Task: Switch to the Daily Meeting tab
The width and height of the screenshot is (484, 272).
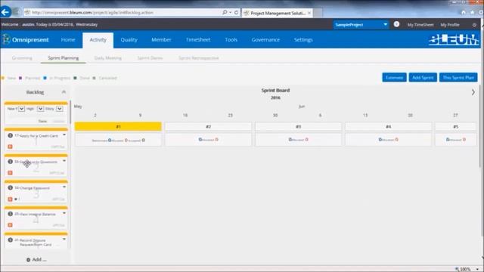Action: (107, 58)
